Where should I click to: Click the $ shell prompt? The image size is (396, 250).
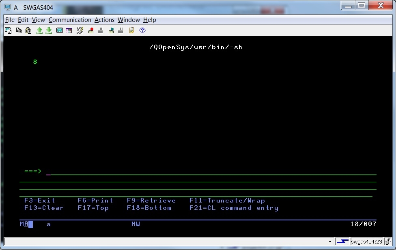[35, 62]
